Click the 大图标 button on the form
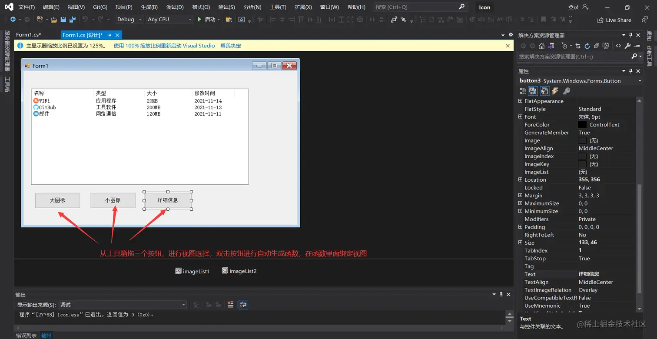This screenshot has width=657, height=339. (x=57, y=200)
